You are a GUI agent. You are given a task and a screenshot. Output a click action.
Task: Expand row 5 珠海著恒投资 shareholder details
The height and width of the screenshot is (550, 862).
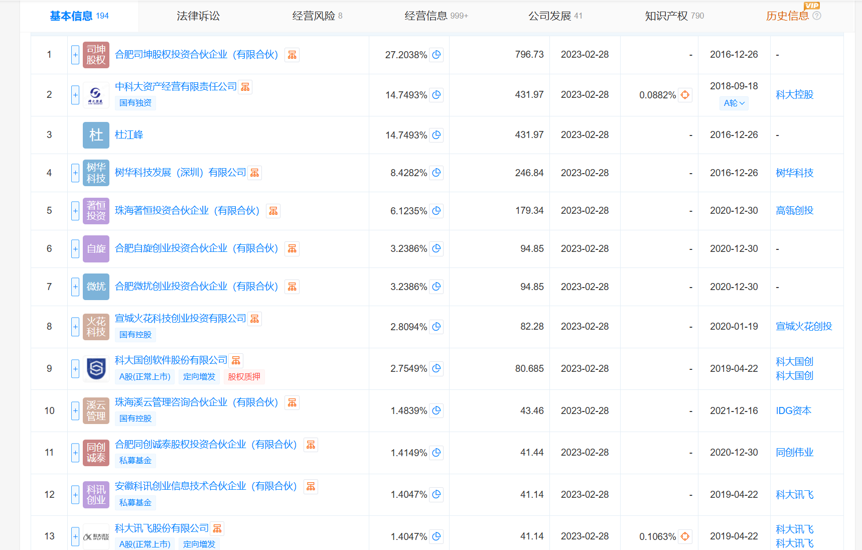pyautogui.click(x=75, y=211)
